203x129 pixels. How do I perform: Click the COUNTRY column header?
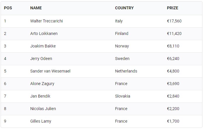coord(124,8)
